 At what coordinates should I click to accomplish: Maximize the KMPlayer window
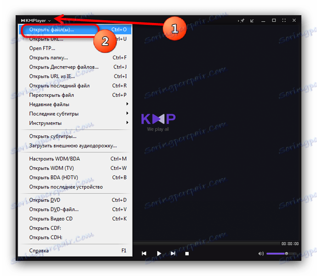274,20
